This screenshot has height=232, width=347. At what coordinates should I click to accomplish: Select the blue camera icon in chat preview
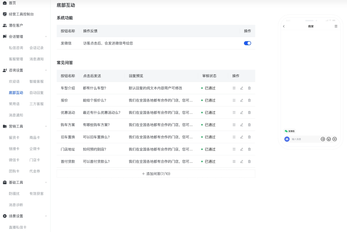click(x=287, y=139)
